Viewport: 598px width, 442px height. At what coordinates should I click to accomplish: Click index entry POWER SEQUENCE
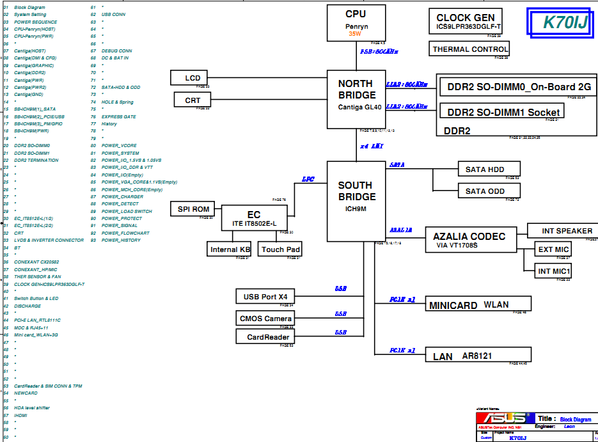coord(35,22)
